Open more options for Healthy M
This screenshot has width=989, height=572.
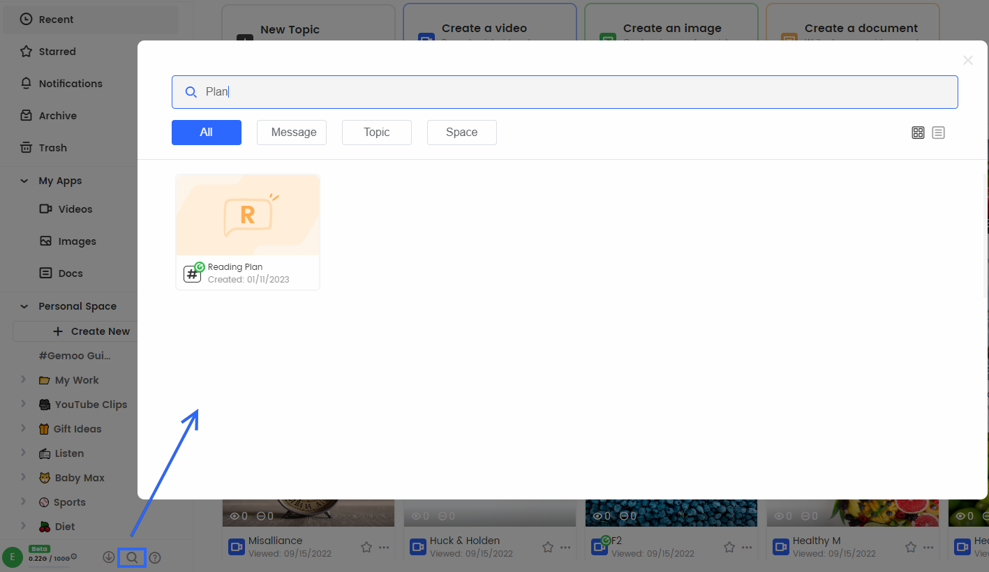point(928,547)
